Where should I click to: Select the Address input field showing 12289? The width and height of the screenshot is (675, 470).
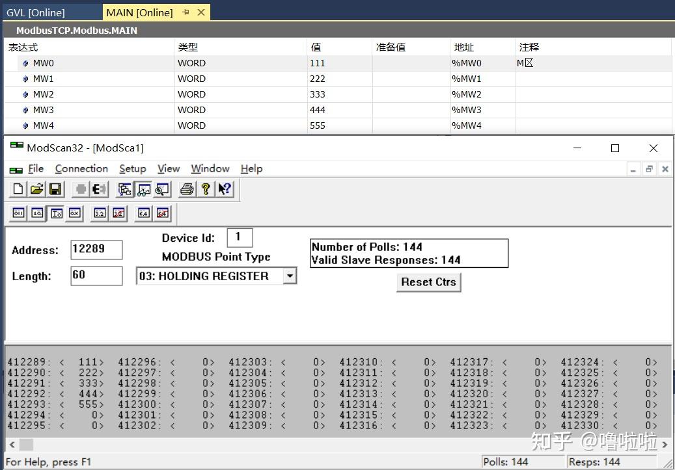[96, 250]
